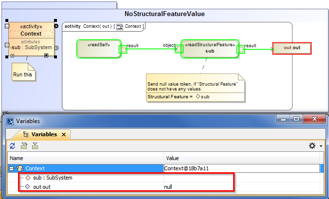
Task: Click the black plus icon on Context block
Action: tap(56, 26)
